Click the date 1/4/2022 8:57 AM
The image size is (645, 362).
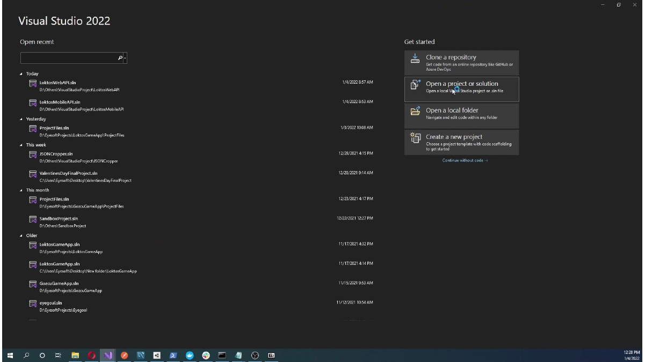click(x=357, y=82)
